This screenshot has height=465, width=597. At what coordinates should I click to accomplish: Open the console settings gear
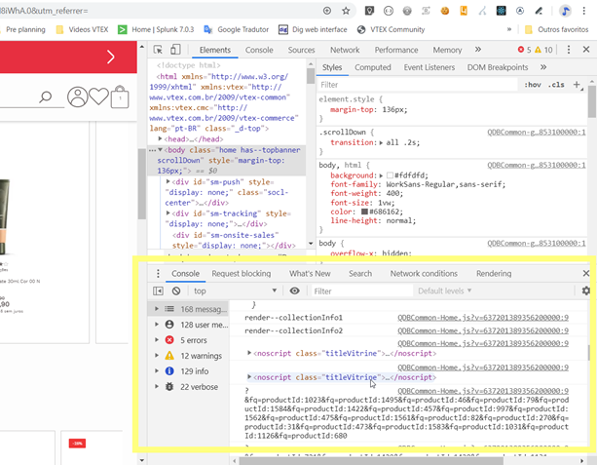(x=585, y=291)
